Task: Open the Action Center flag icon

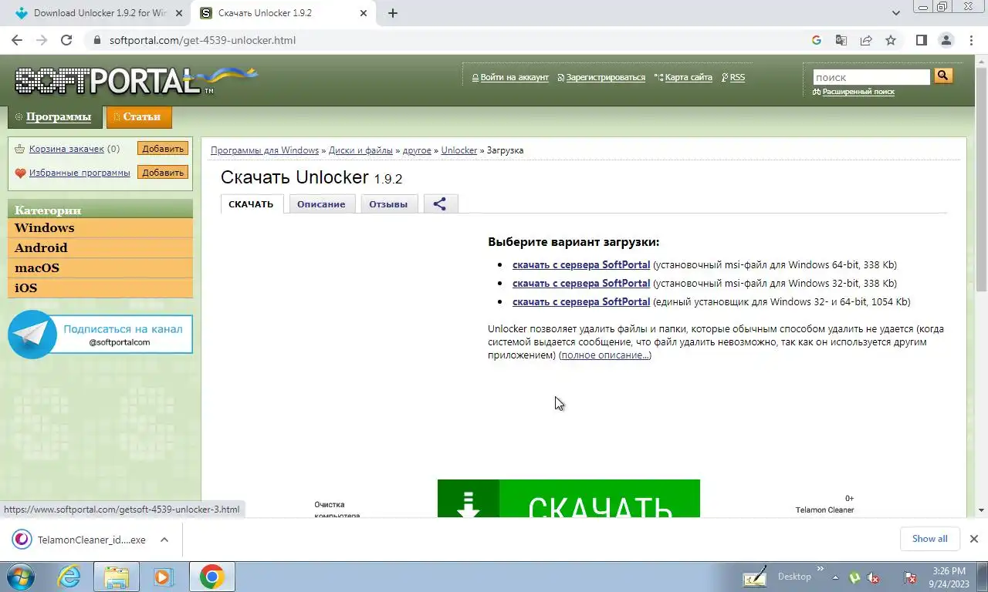Action: pyautogui.click(x=911, y=577)
